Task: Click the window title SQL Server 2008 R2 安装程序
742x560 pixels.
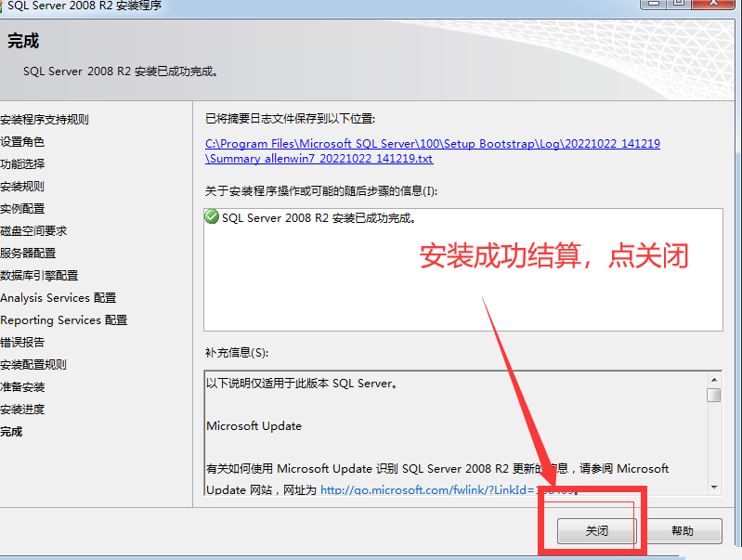Action: point(85,6)
